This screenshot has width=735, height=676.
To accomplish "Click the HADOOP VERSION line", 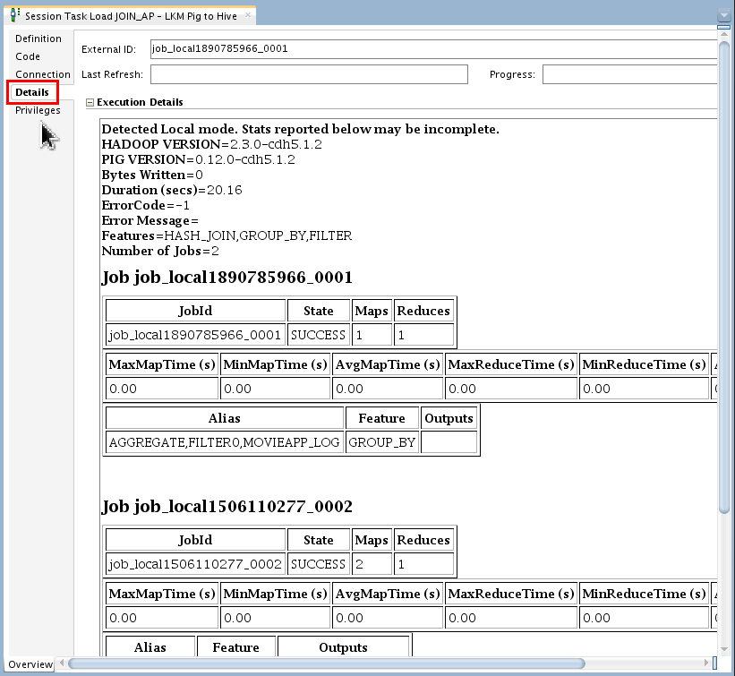I will coord(212,144).
